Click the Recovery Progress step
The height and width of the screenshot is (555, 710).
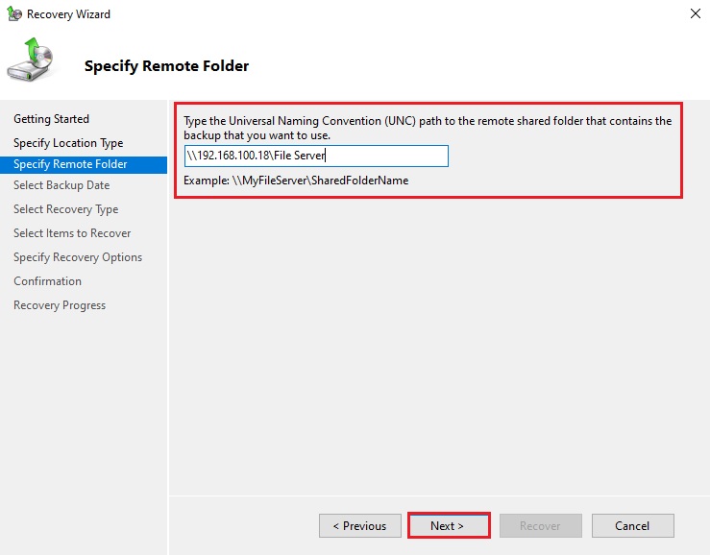60,305
